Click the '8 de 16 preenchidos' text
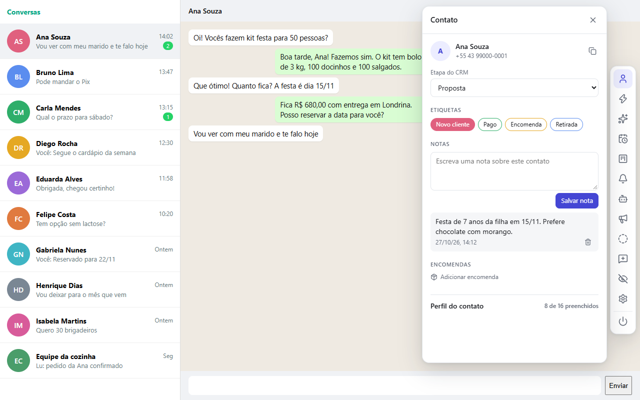The width and height of the screenshot is (640, 400). click(x=571, y=306)
